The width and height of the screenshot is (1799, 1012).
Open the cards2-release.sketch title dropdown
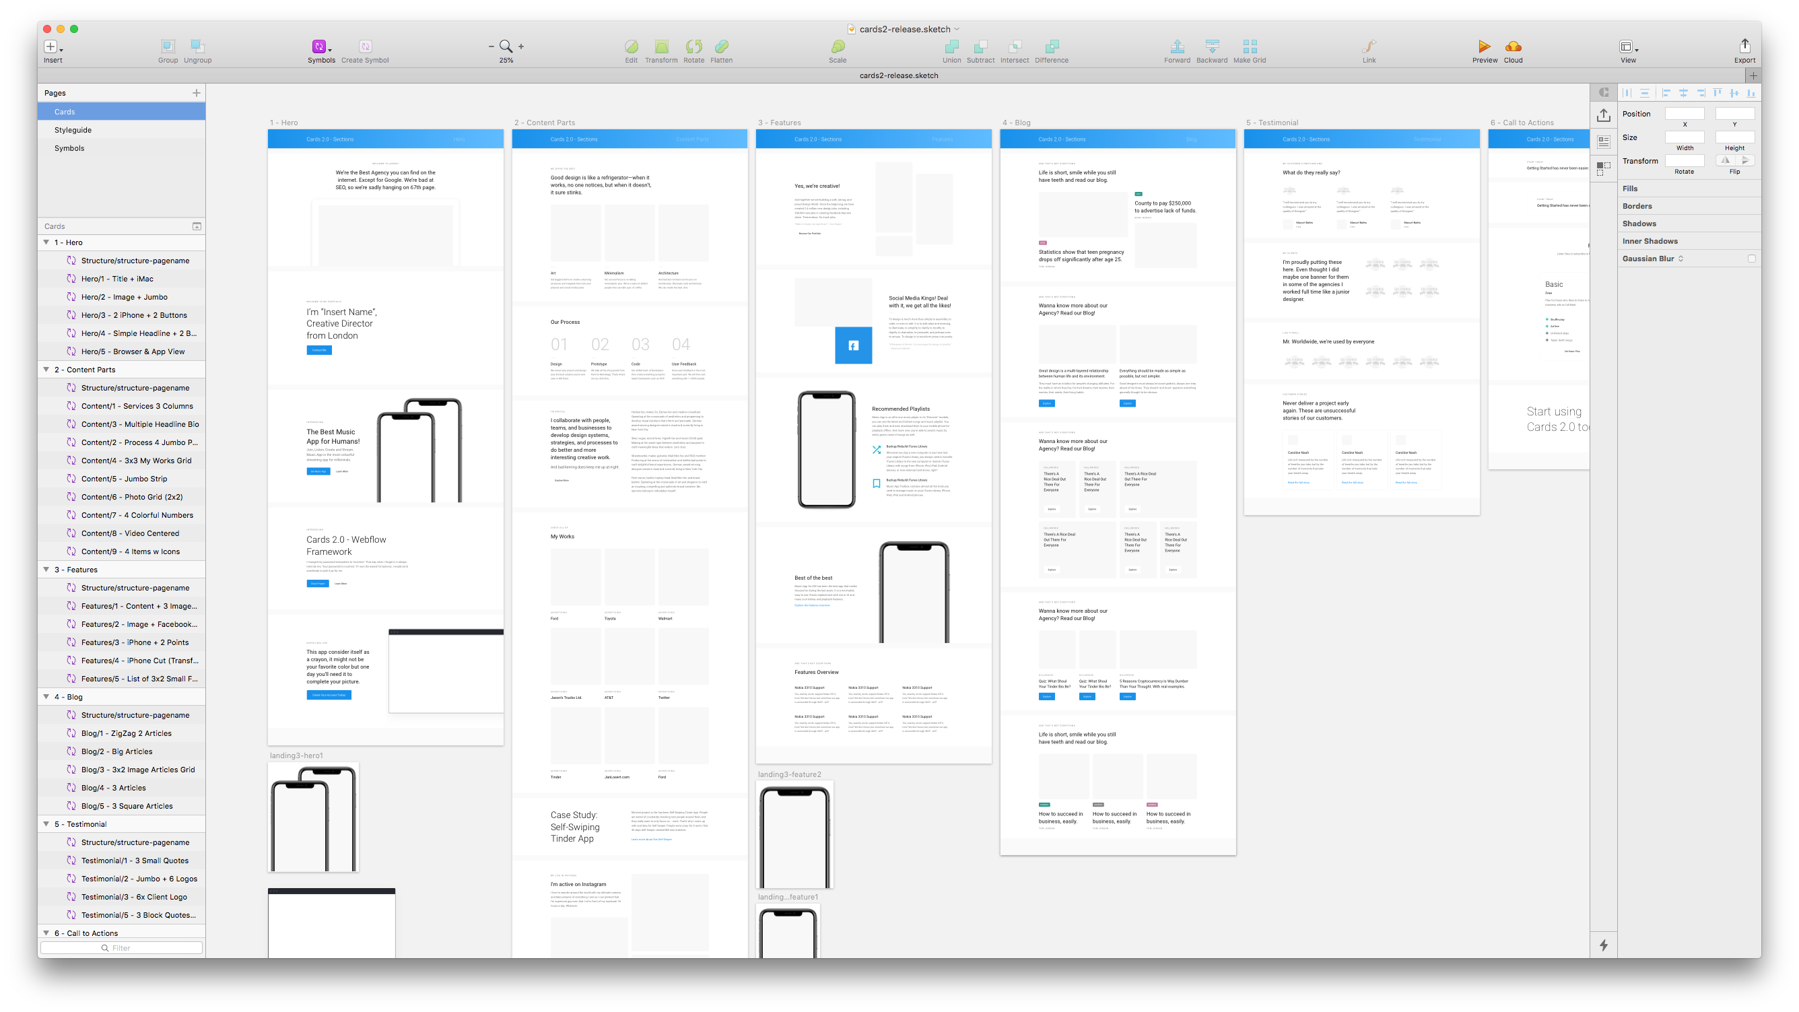(x=957, y=29)
